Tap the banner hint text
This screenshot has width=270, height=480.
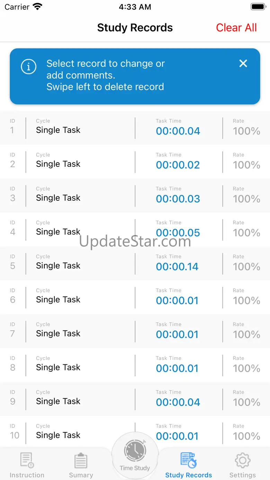coord(105,75)
